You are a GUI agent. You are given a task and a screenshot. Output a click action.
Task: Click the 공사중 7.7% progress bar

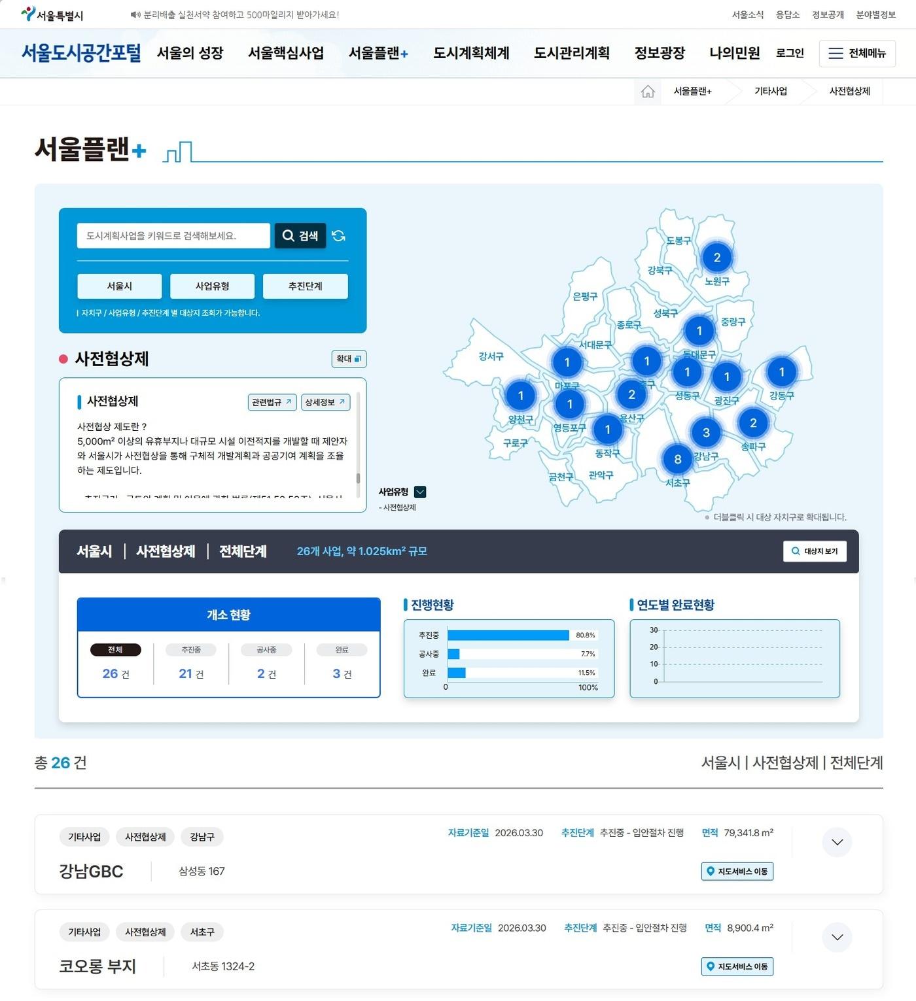(453, 654)
